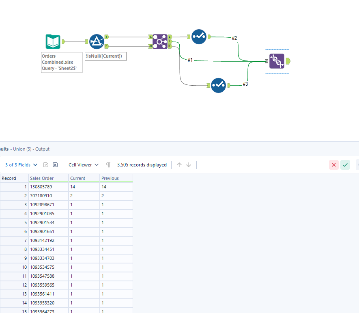The height and width of the screenshot is (313, 359).
Task: Select the upper Select tool icon
Action: click(199, 37)
